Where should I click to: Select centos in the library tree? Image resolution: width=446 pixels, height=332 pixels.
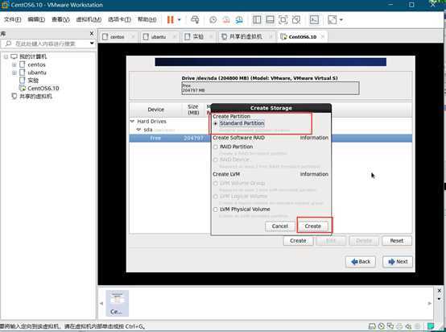coord(36,64)
